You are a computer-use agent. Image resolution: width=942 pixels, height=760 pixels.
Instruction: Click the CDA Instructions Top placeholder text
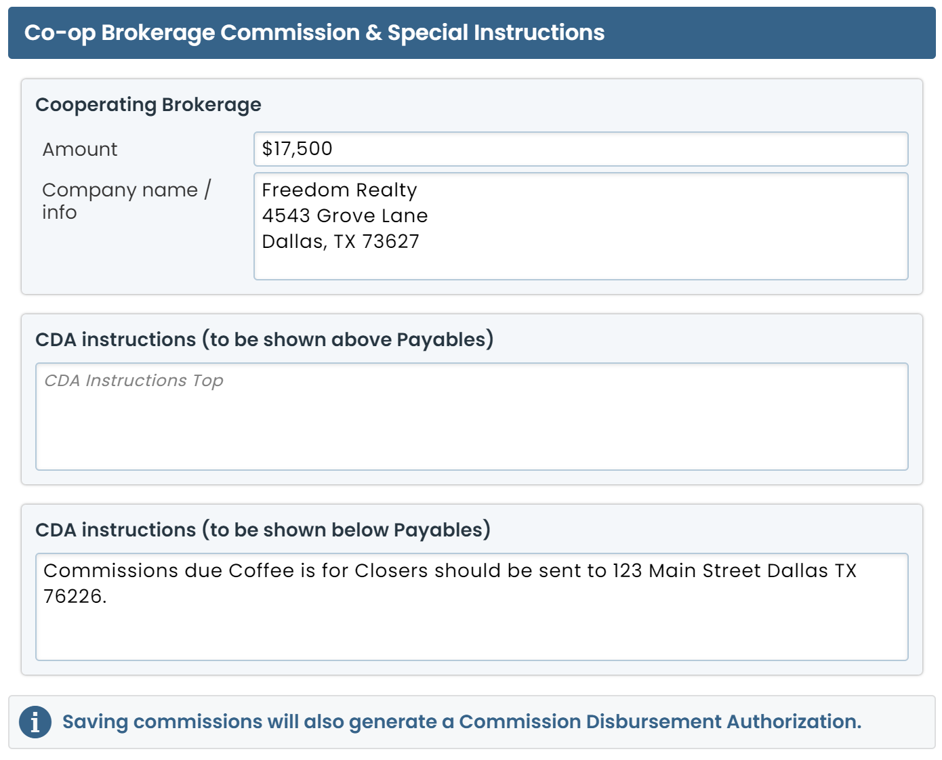click(x=134, y=381)
